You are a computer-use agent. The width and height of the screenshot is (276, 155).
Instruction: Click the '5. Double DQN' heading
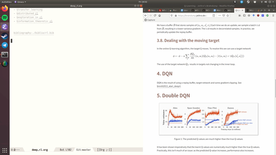pyautogui.click(x=173, y=96)
